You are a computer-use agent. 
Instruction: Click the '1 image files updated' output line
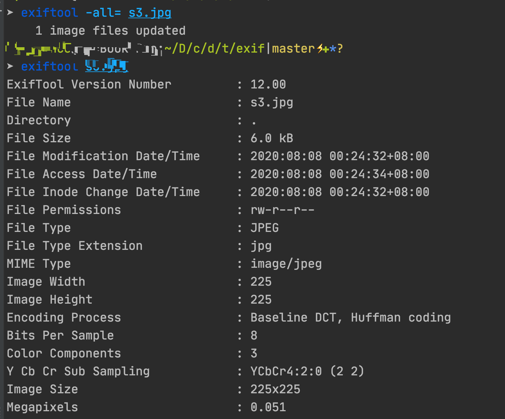click(111, 31)
